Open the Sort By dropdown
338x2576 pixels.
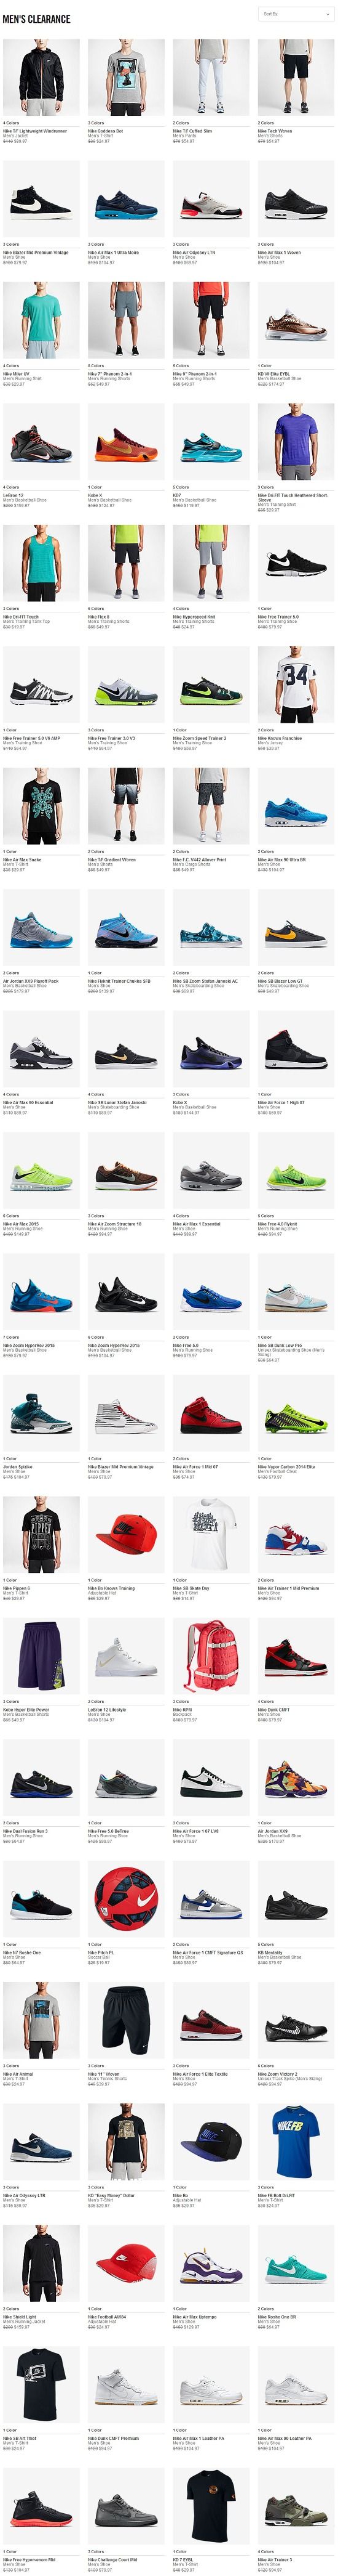pyautogui.click(x=296, y=14)
